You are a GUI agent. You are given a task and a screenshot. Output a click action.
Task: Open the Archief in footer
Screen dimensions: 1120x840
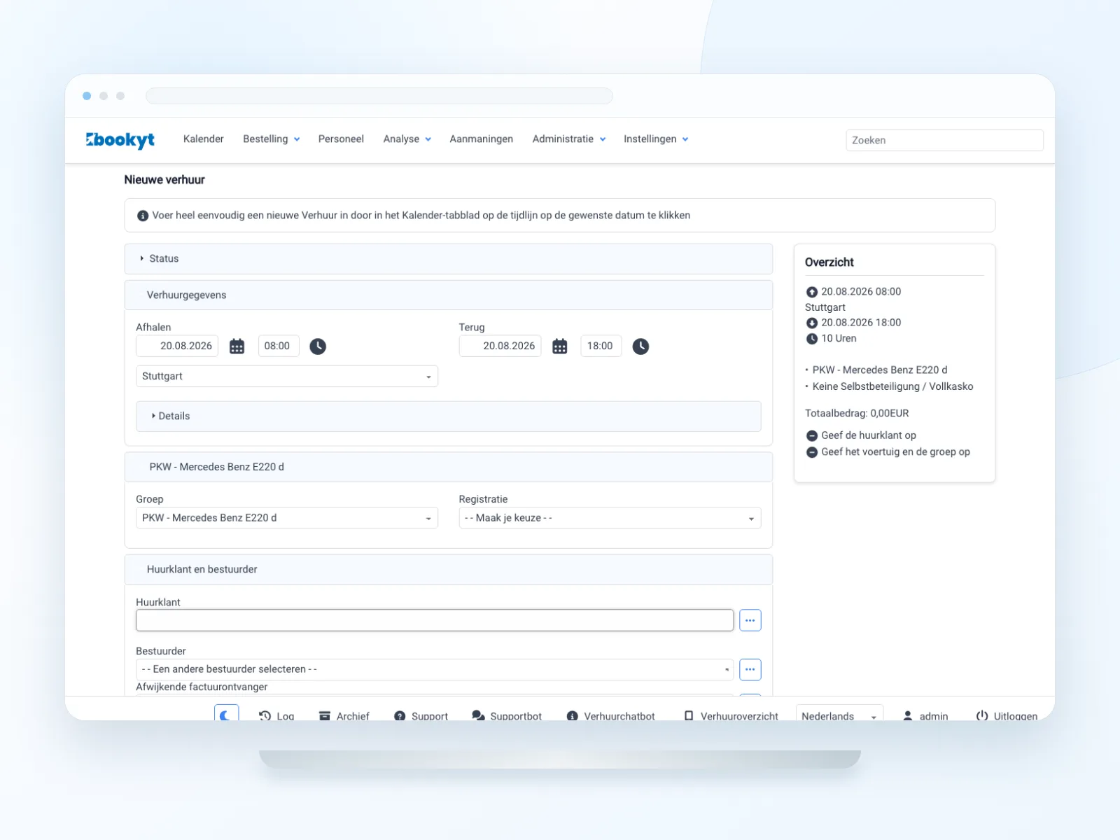344,716
